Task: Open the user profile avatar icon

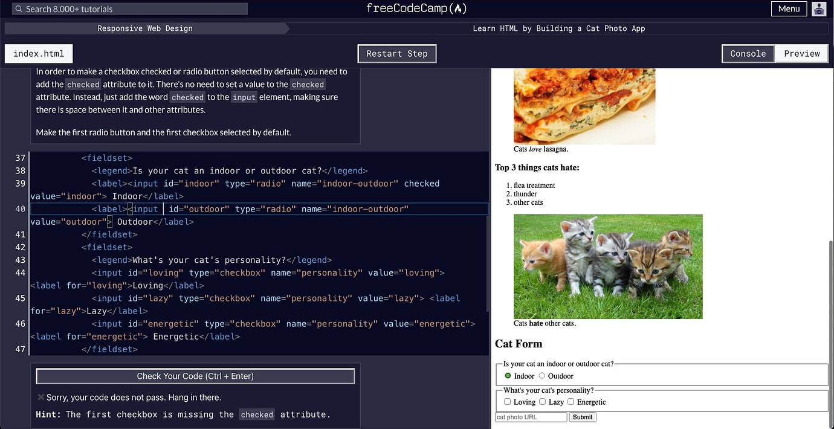Action: [x=819, y=8]
